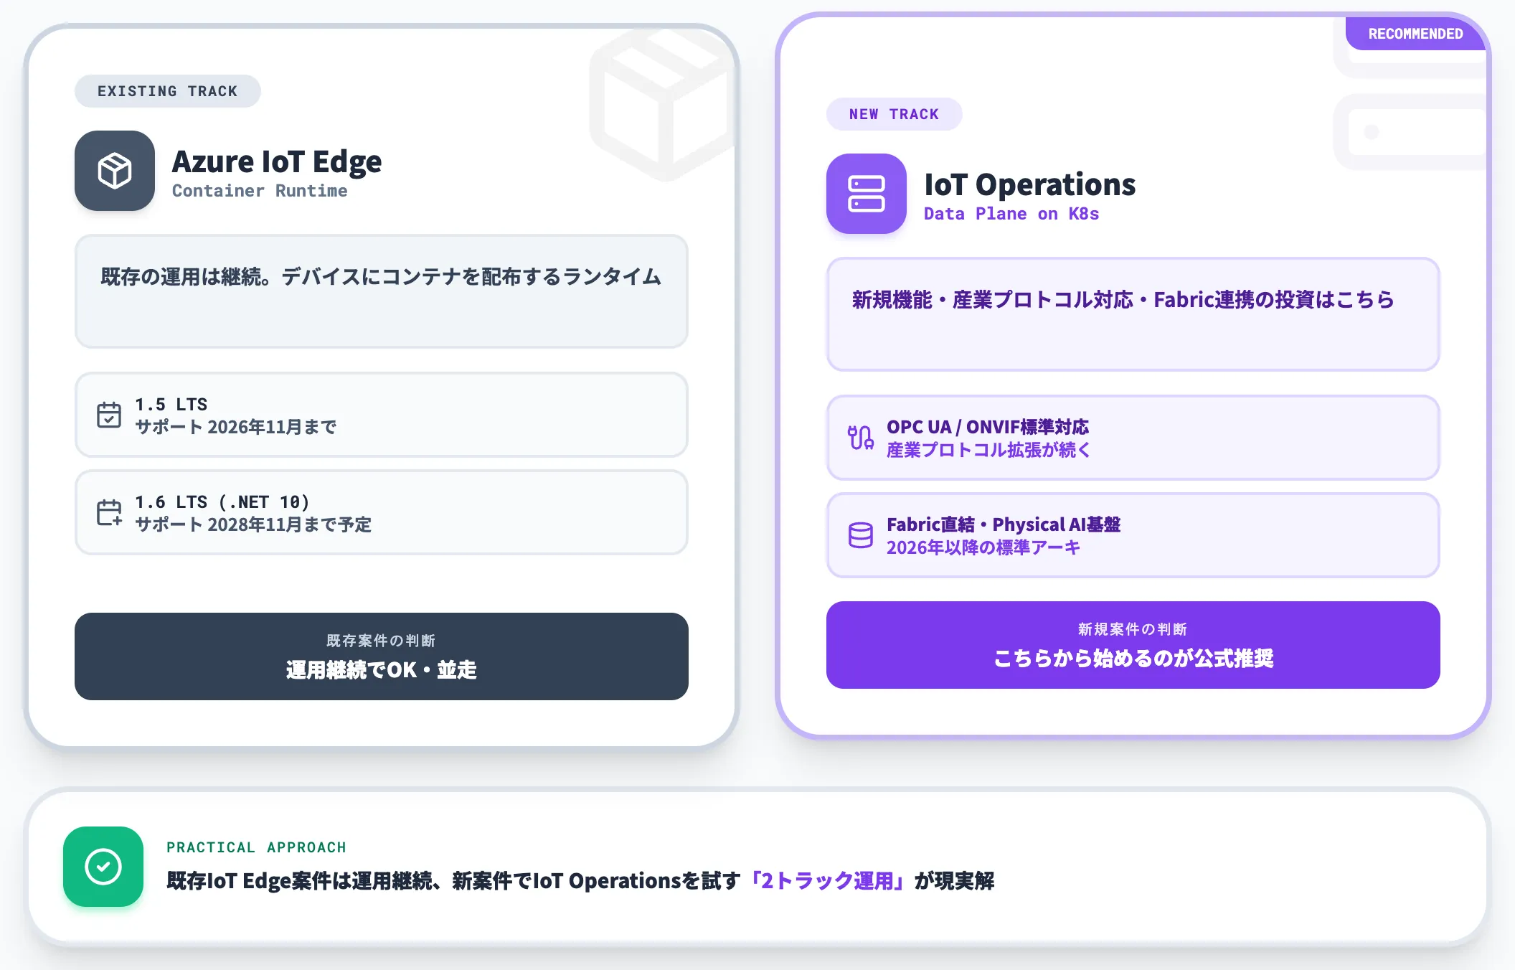This screenshot has height=970, width=1515.
Task: Click サポート 2026年11月まで text
Action: 236,427
